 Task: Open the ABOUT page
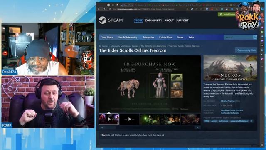tap(169, 20)
